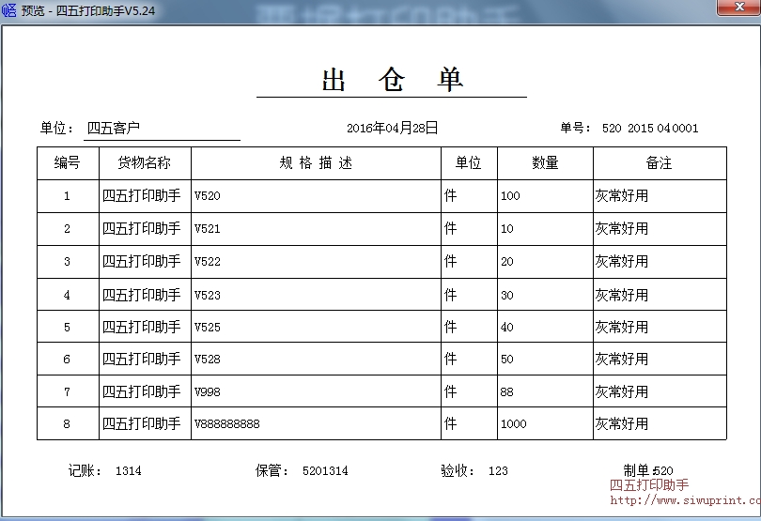761x521 pixels.
Task: Click quantity value 88 in row 7
Action: point(506,391)
